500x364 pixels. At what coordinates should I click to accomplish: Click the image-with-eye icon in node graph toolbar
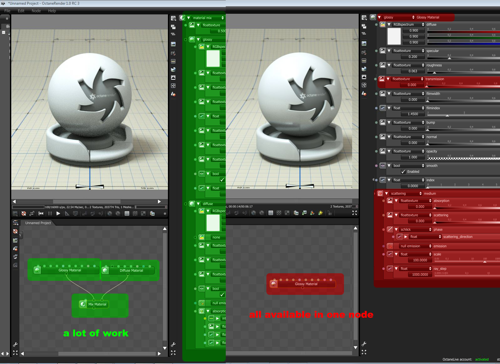15,240
